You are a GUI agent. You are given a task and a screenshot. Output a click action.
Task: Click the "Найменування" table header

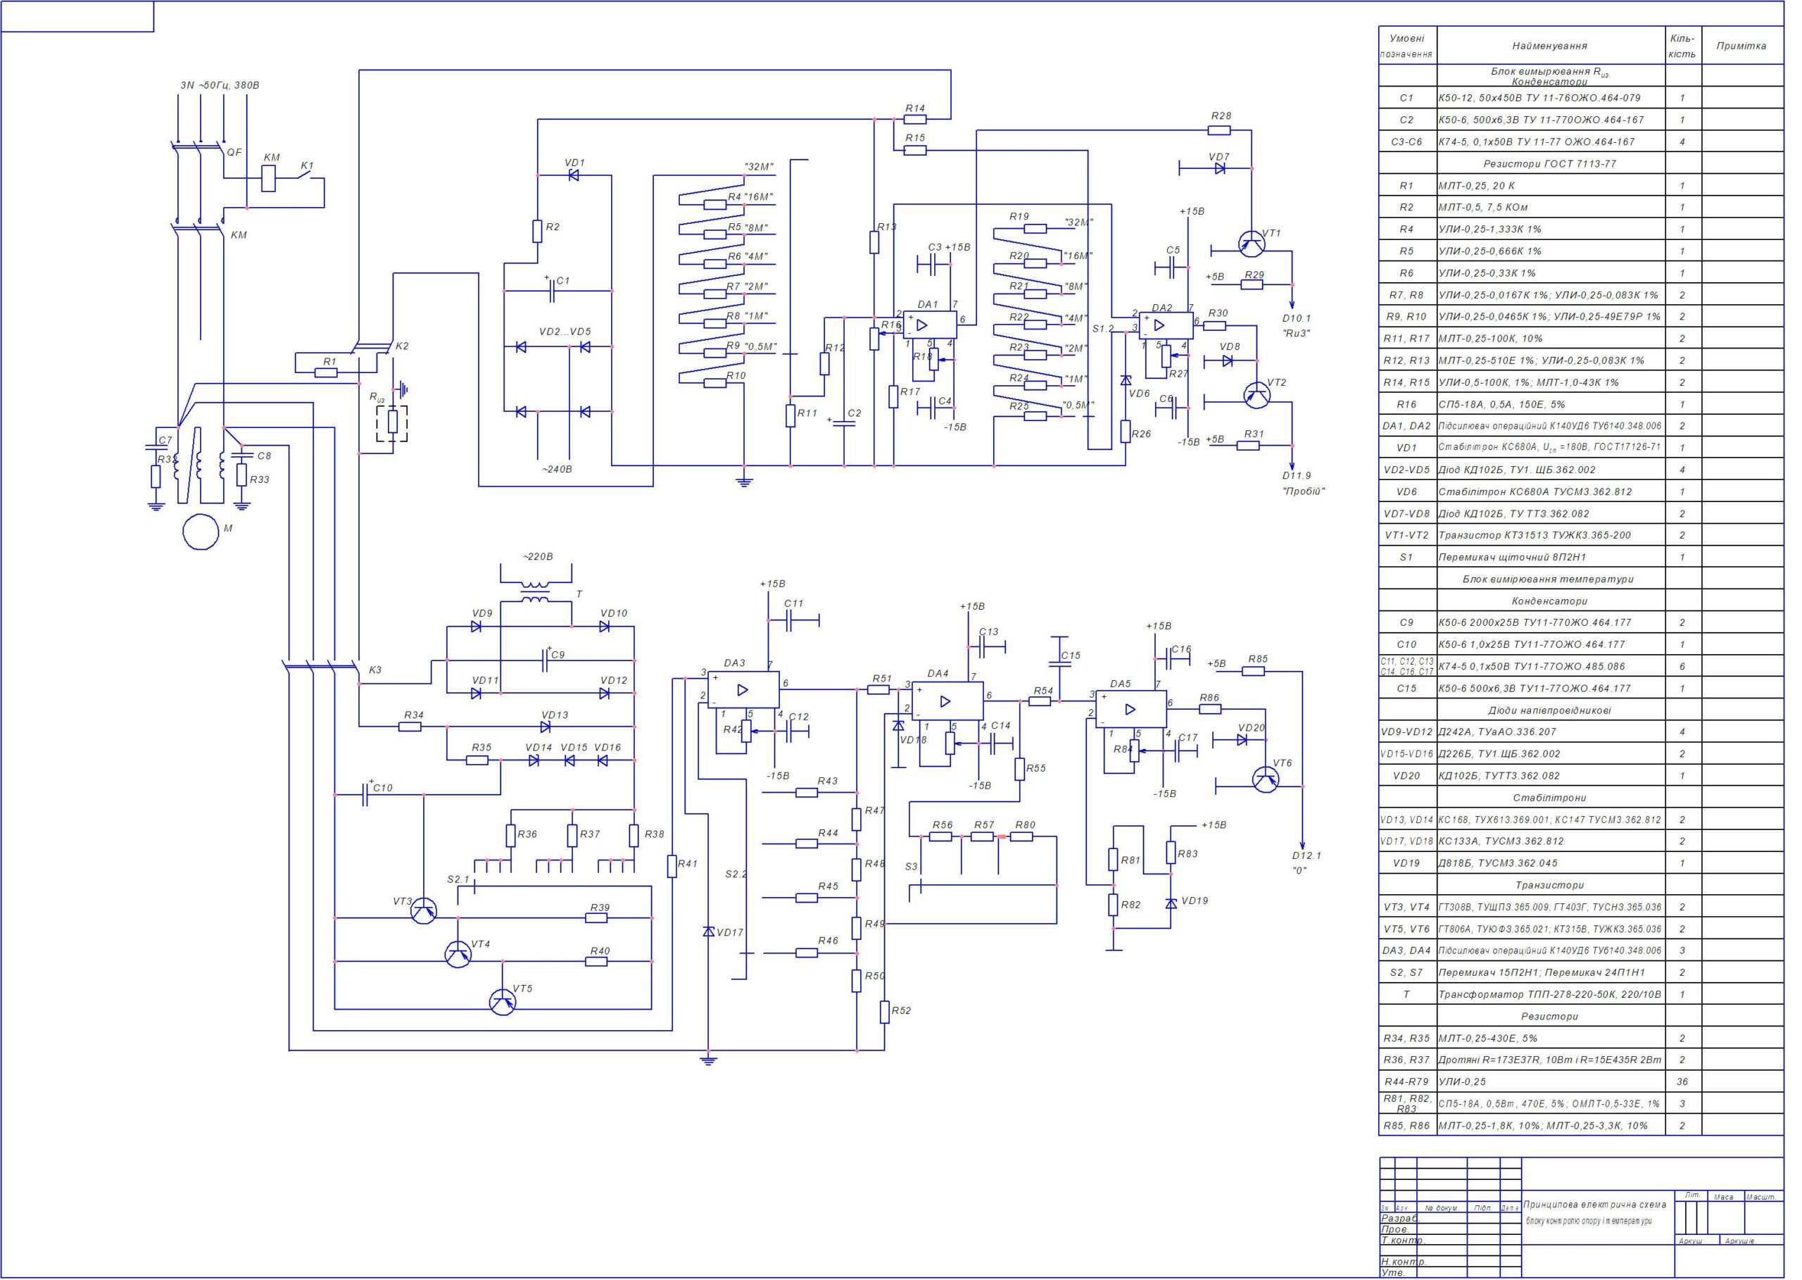tap(1550, 46)
